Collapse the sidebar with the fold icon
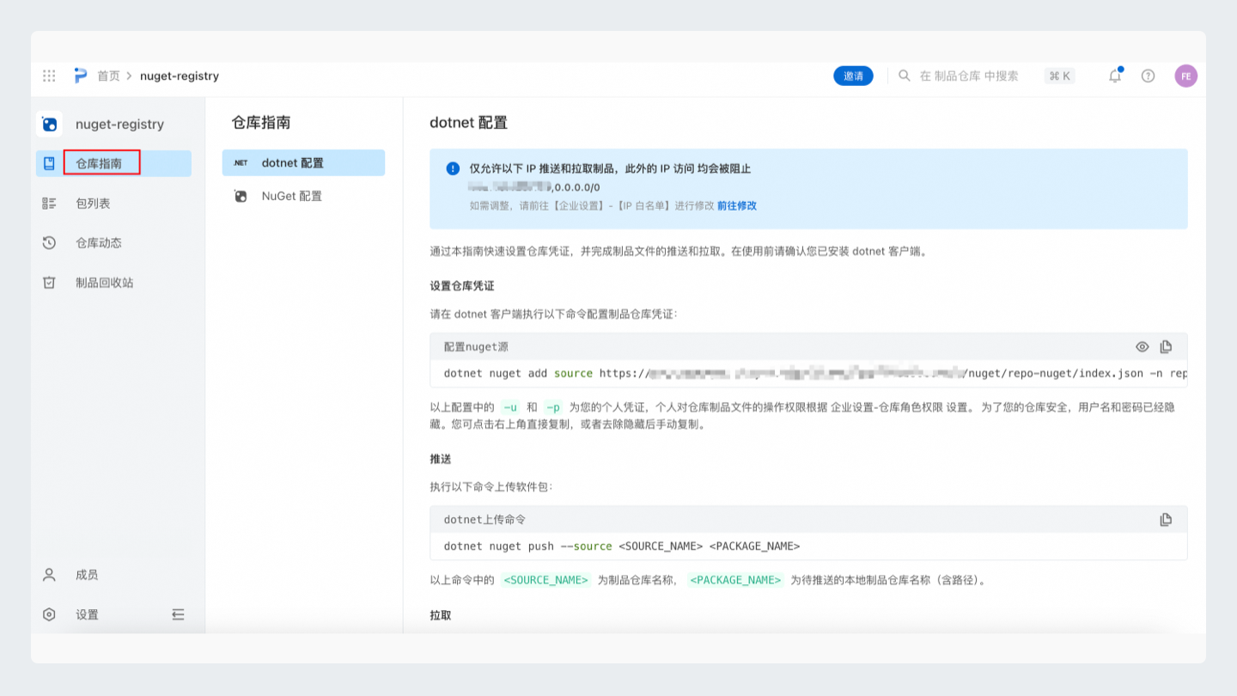This screenshot has height=696, width=1237. (178, 614)
